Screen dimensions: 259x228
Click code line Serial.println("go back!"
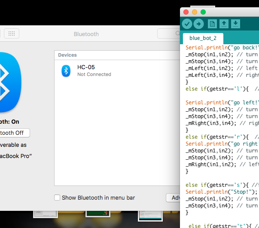[222, 48]
